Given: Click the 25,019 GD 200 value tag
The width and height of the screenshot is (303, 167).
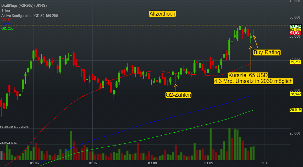Looking at the screenshot, I should click(295, 110).
